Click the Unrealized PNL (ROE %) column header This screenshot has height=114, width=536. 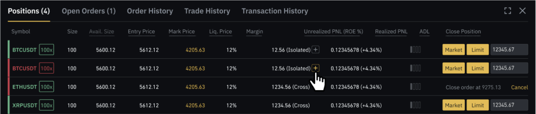point(333,32)
